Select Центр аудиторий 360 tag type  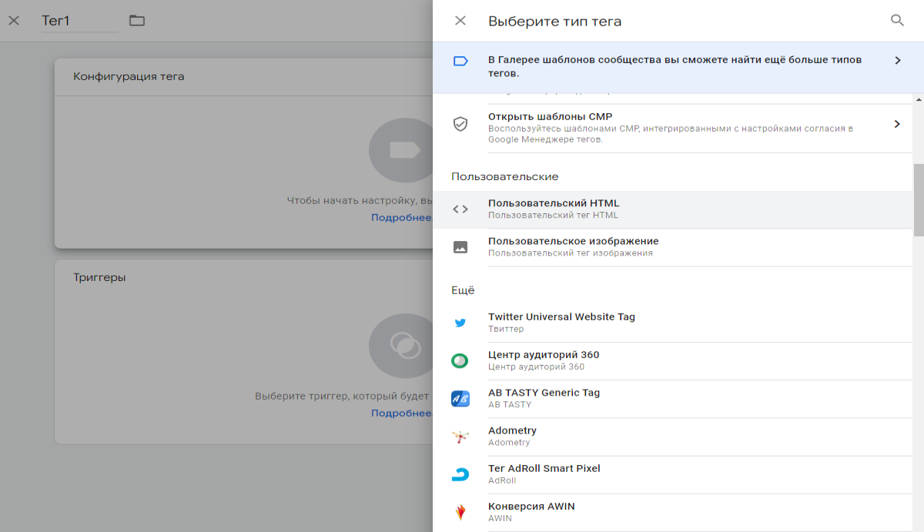[x=672, y=360]
